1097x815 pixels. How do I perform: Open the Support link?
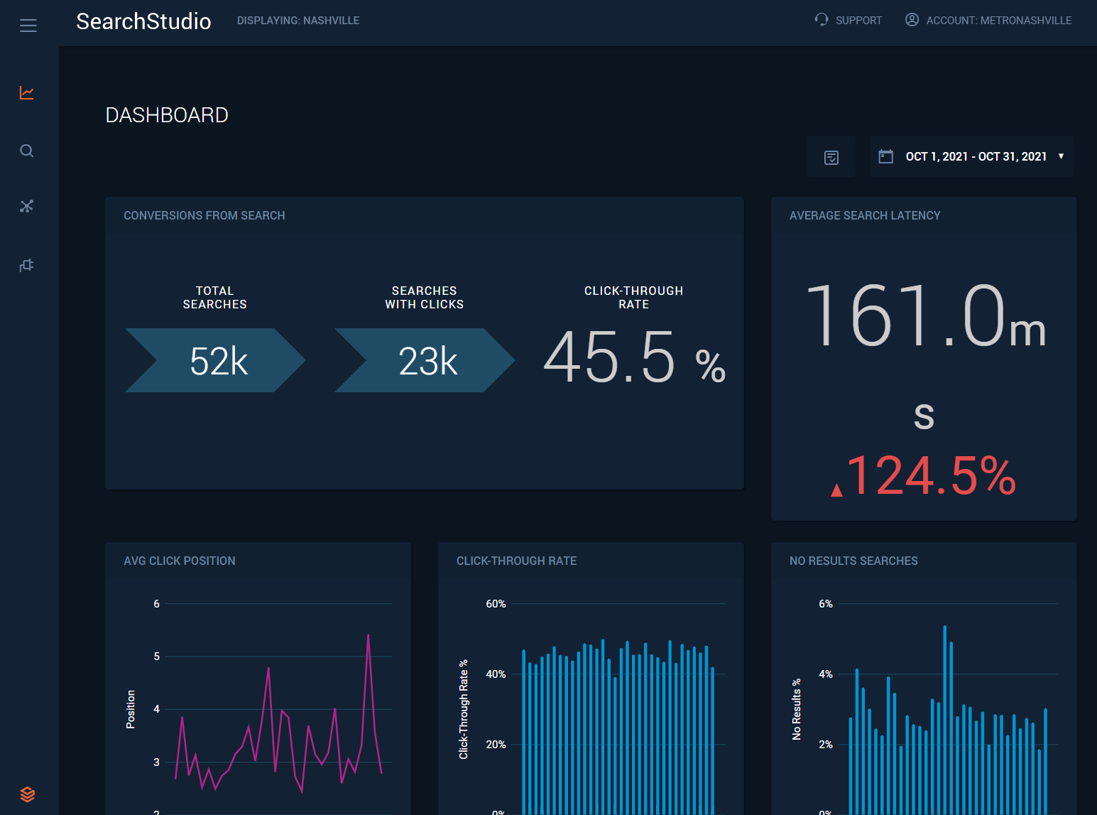point(858,21)
